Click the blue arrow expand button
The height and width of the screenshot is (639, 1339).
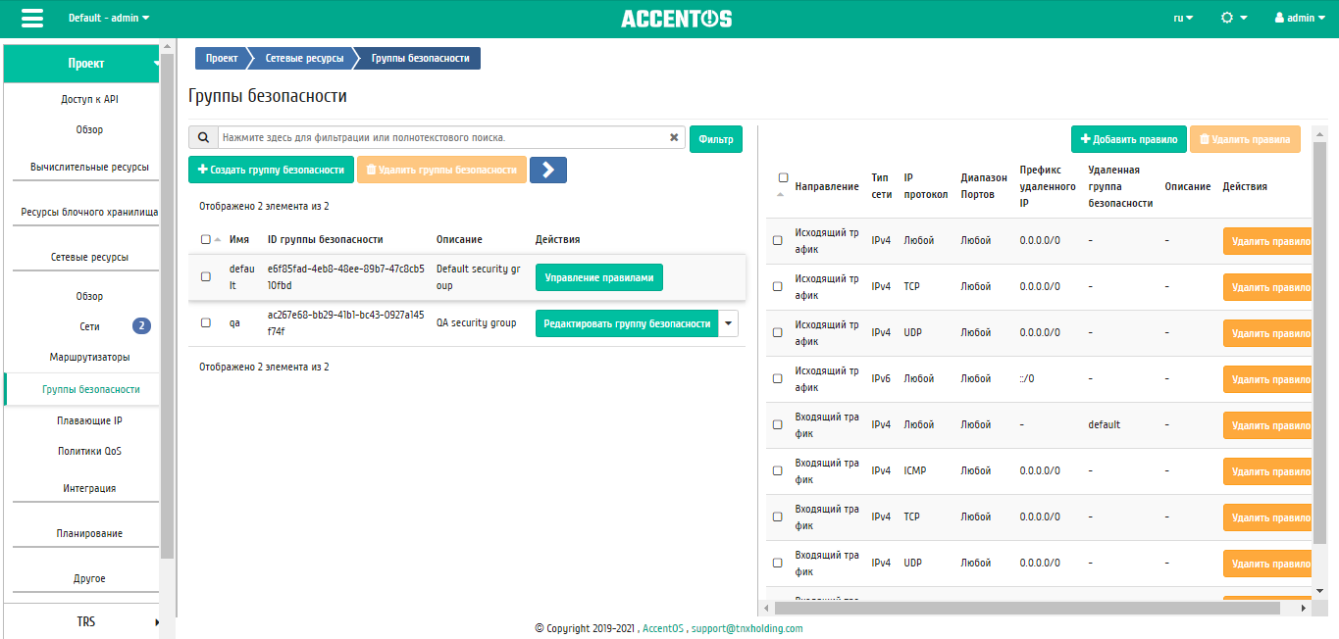547,170
